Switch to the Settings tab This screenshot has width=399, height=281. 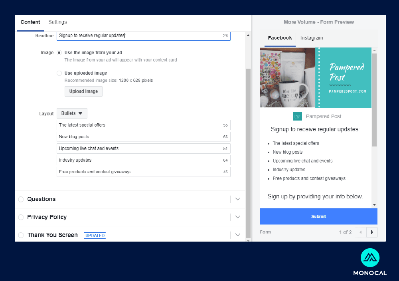click(57, 22)
